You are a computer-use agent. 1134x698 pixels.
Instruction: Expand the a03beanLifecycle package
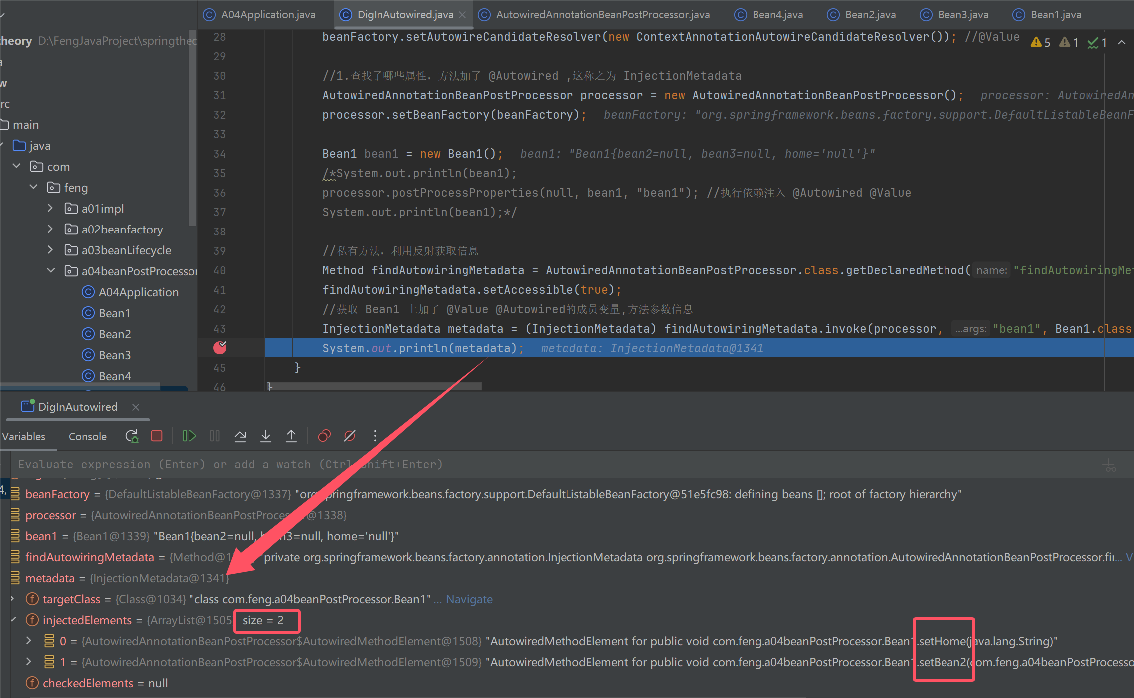50,250
